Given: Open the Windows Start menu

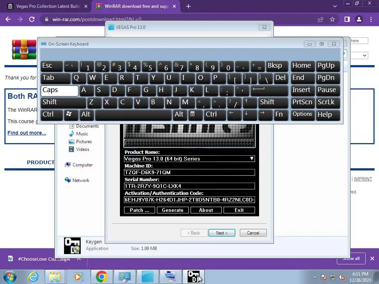Looking at the screenshot, I should [x=9, y=277].
